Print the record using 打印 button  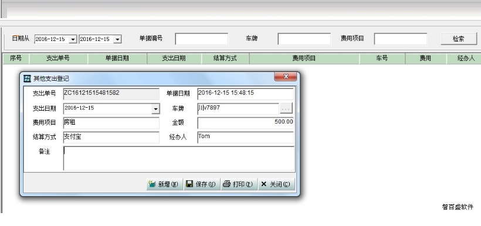tap(239, 184)
